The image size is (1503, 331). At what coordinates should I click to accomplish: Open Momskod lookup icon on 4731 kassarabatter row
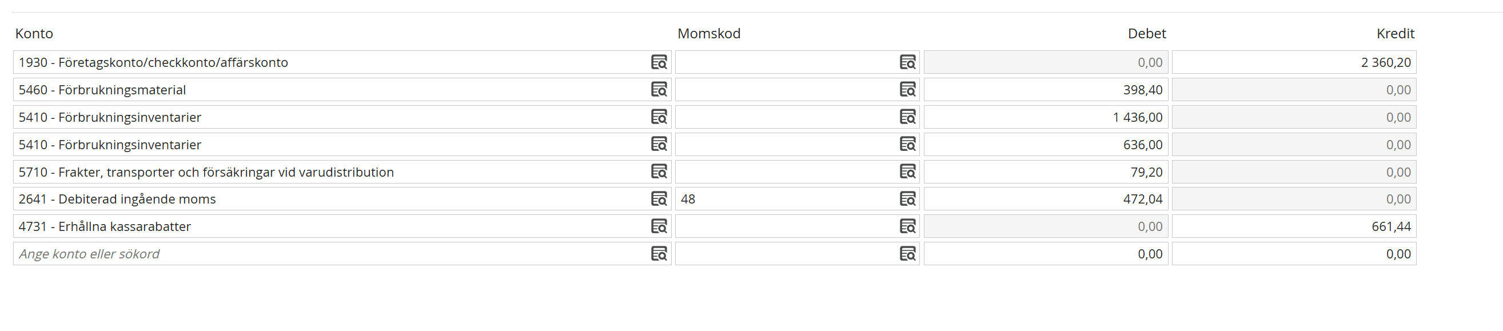tap(907, 226)
